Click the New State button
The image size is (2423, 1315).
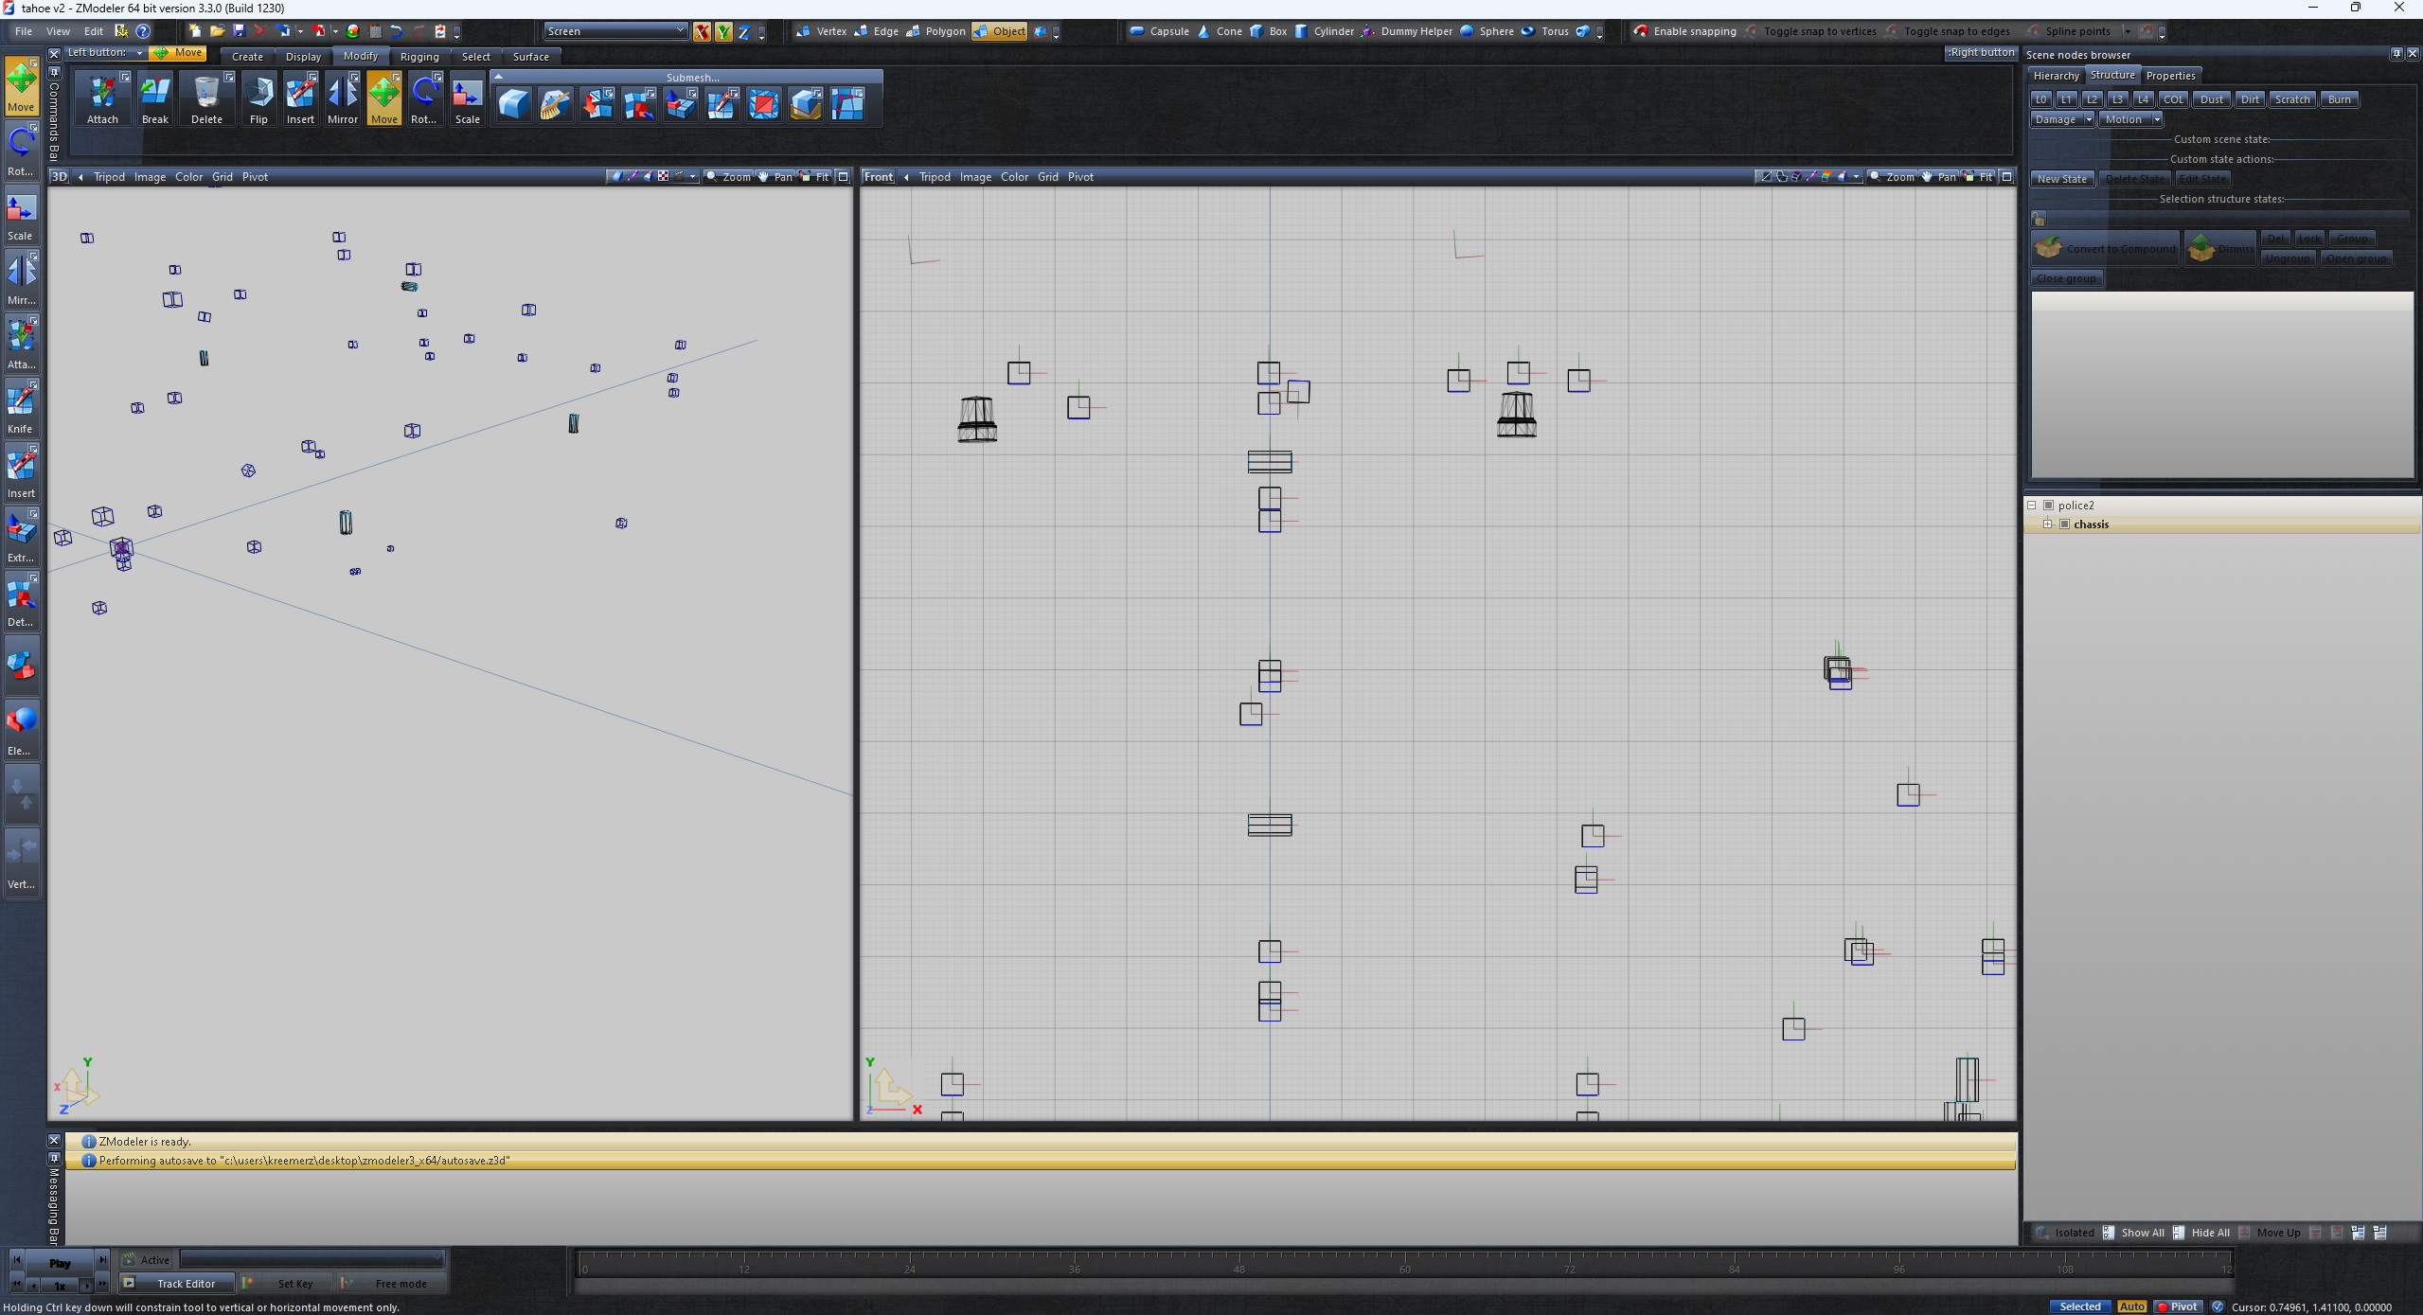[x=2061, y=179]
